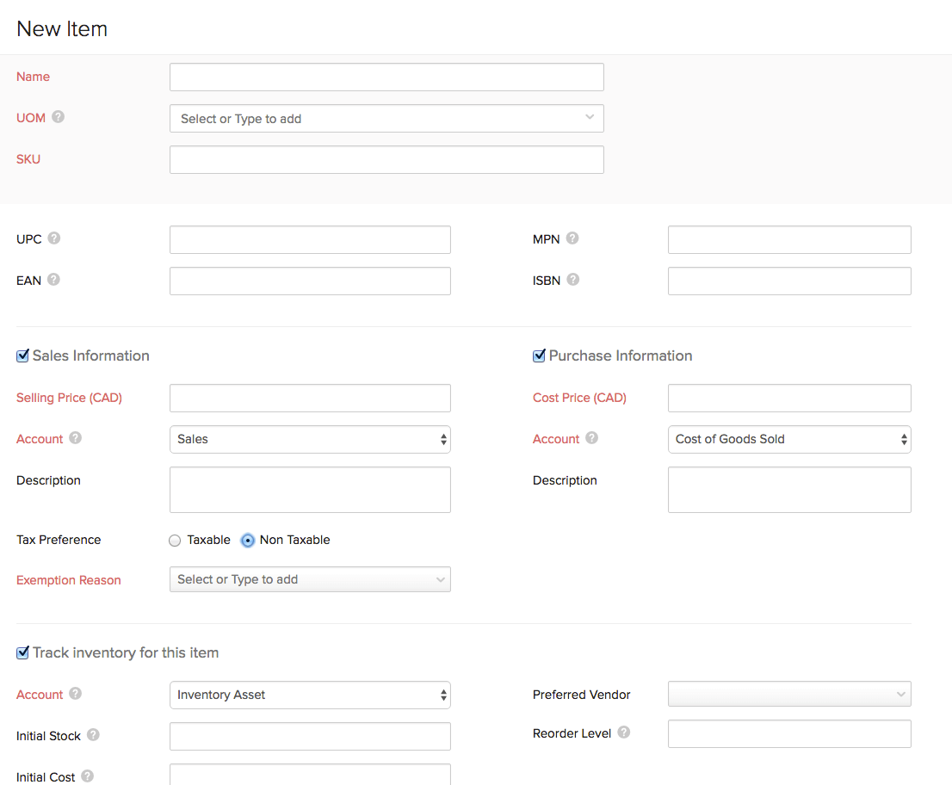Viewport: 952px width, 785px height.
Task: Toggle Track inventory for this item checkbox
Action: pyautogui.click(x=22, y=653)
